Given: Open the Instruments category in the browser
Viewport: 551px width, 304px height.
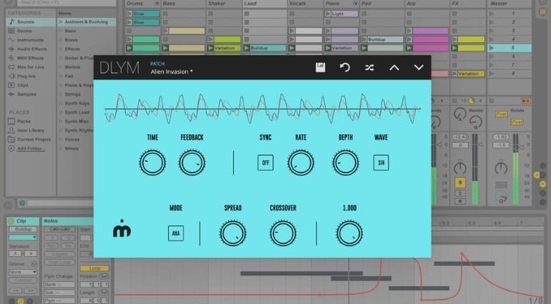Looking at the screenshot, I should pyautogui.click(x=30, y=40).
